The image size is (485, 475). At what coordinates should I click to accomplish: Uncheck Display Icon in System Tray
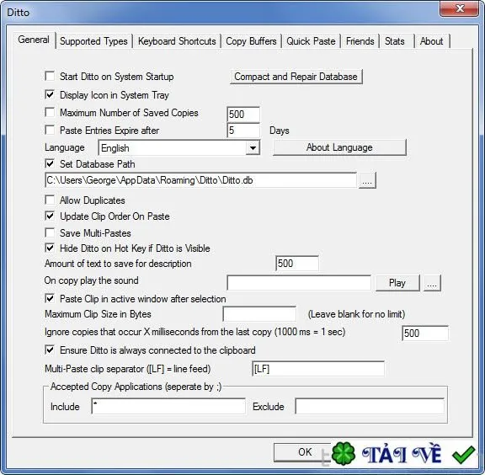click(x=50, y=94)
